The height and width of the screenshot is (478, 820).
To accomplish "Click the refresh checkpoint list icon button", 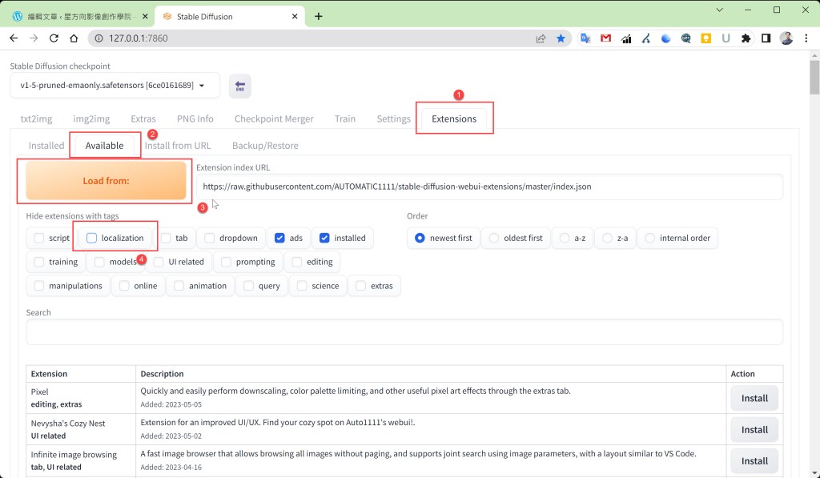I will (239, 86).
